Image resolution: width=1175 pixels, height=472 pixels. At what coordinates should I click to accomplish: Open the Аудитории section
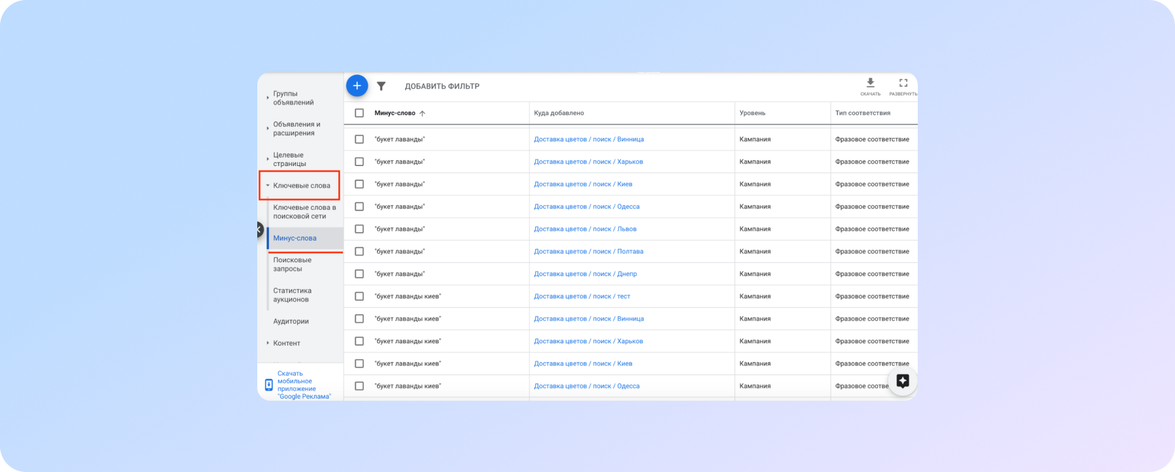[x=291, y=322]
